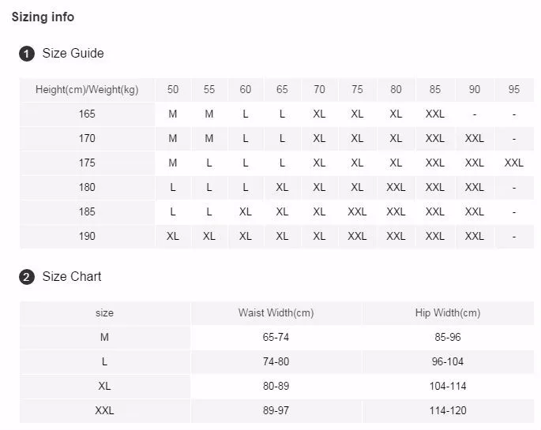The image size is (541, 430).
Task: Select the Size Chart section title
Action: coord(72,277)
